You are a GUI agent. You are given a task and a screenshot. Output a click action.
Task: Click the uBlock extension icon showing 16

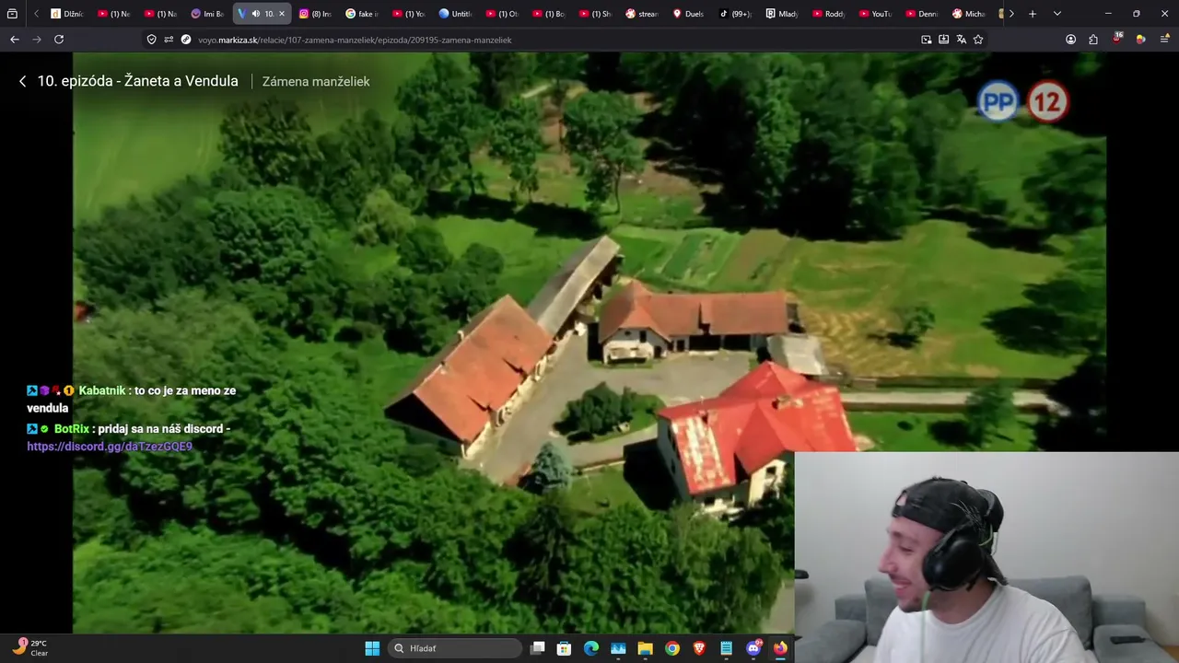(1117, 39)
